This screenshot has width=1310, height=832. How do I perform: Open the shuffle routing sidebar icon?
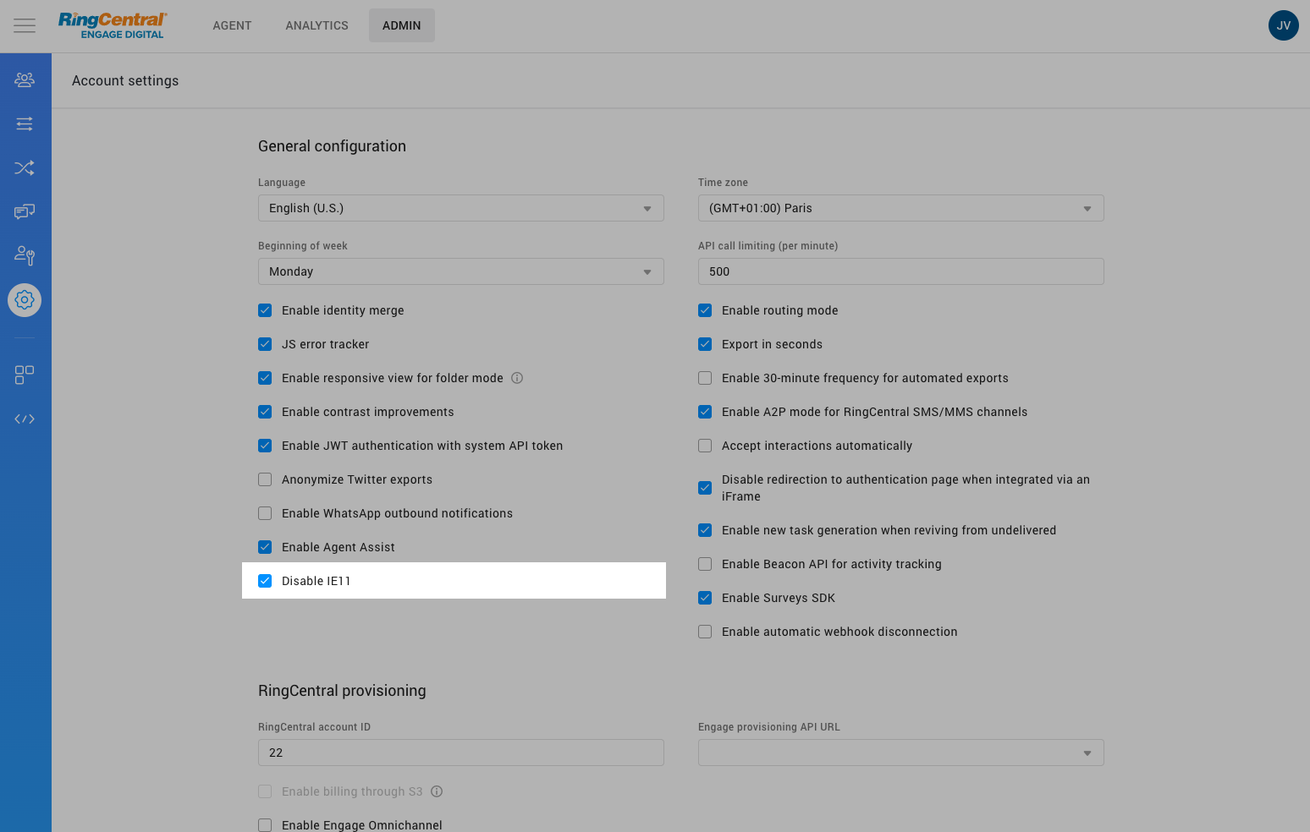[x=25, y=167]
